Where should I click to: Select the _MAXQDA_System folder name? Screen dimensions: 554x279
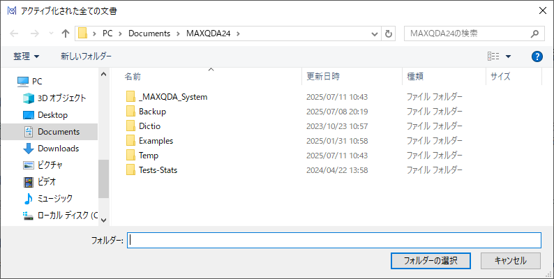click(x=173, y=97)
